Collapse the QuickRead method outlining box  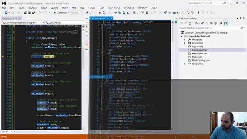tap(14, 38)
